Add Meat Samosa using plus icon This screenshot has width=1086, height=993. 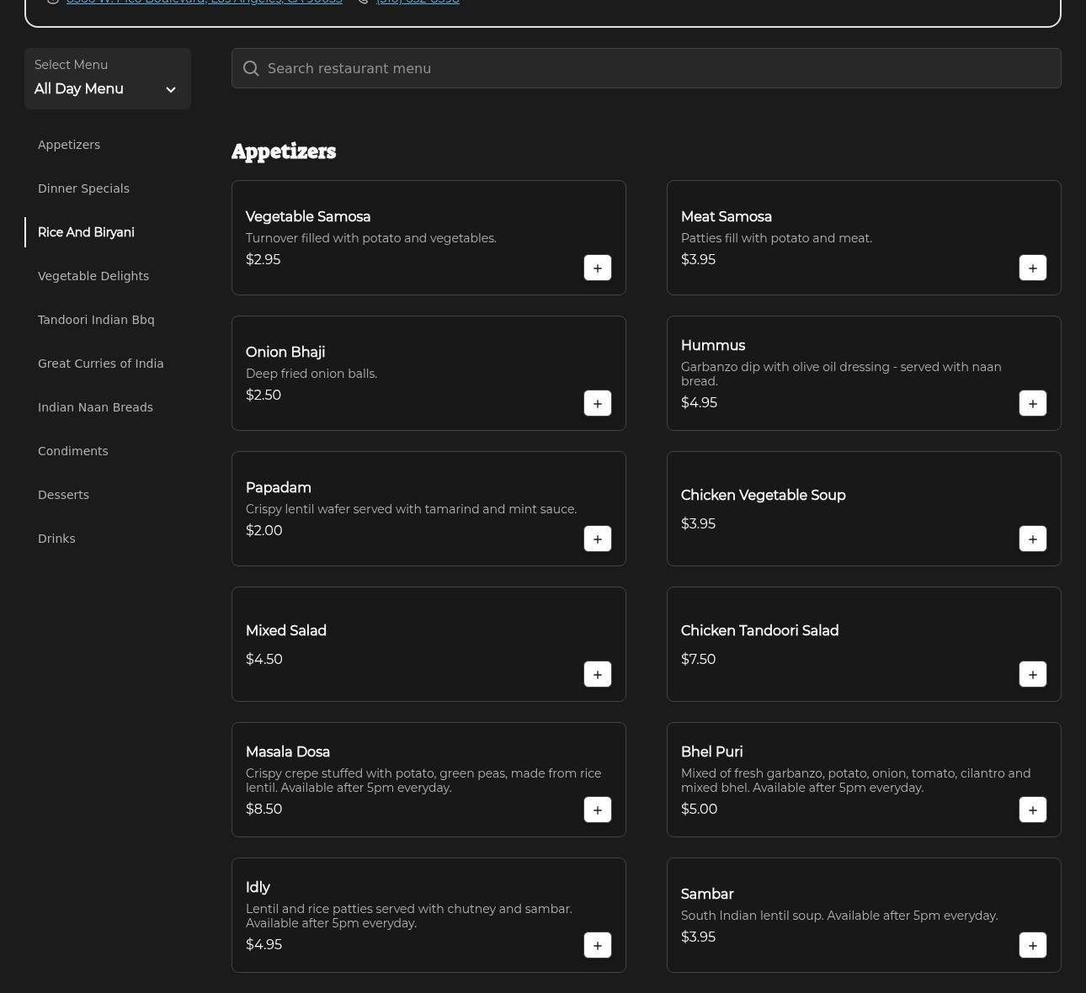click(x=1032, y=268)
